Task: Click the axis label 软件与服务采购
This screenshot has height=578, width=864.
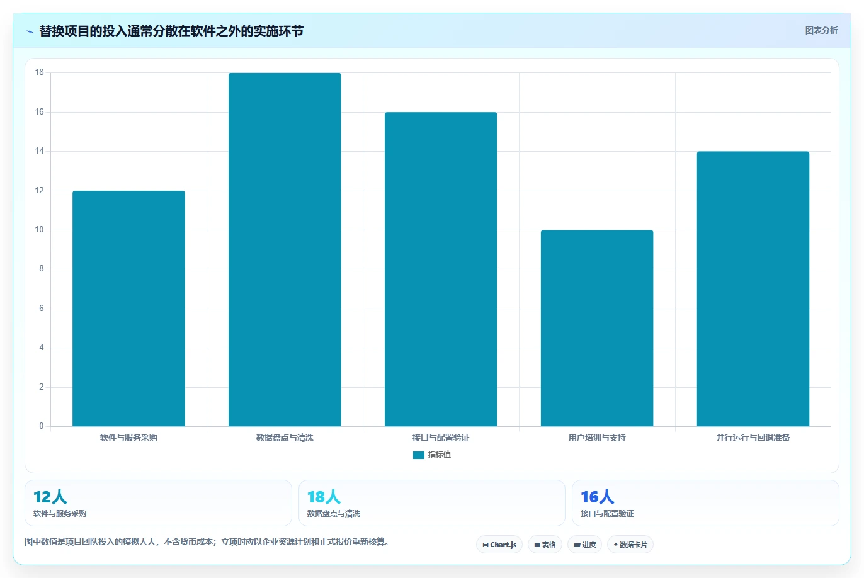Action: click(x=128, y=438)
